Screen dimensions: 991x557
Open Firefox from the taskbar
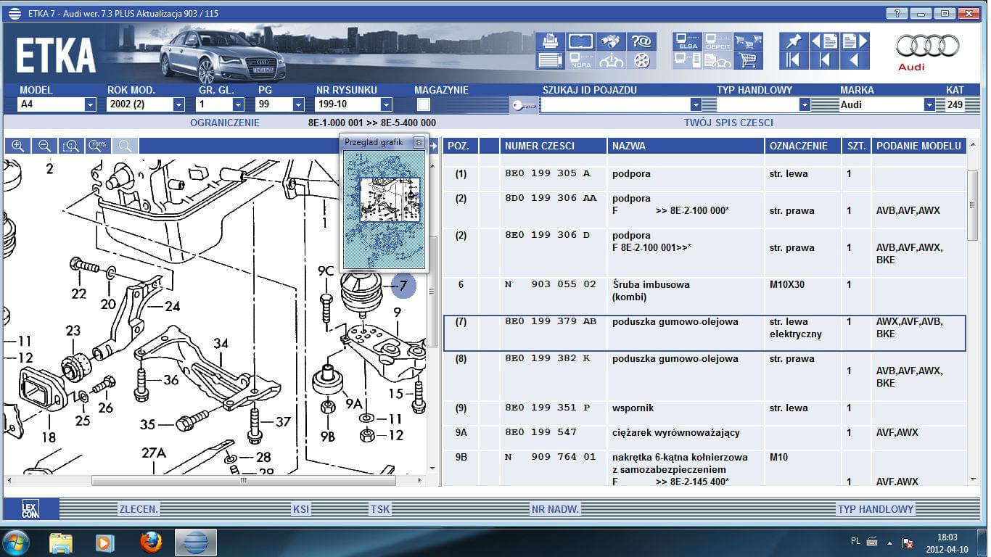(151, 542)
